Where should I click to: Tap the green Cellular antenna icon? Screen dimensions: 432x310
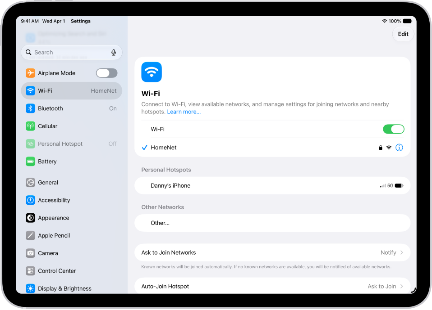(30, 126)
